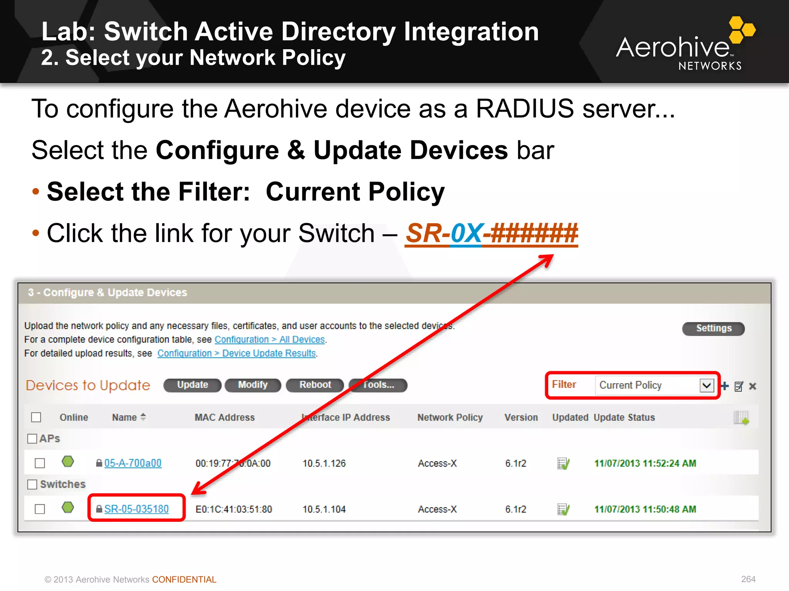
Task: Click the SR-0X-###### link in slide text
Action: click(x=492, y=234)
